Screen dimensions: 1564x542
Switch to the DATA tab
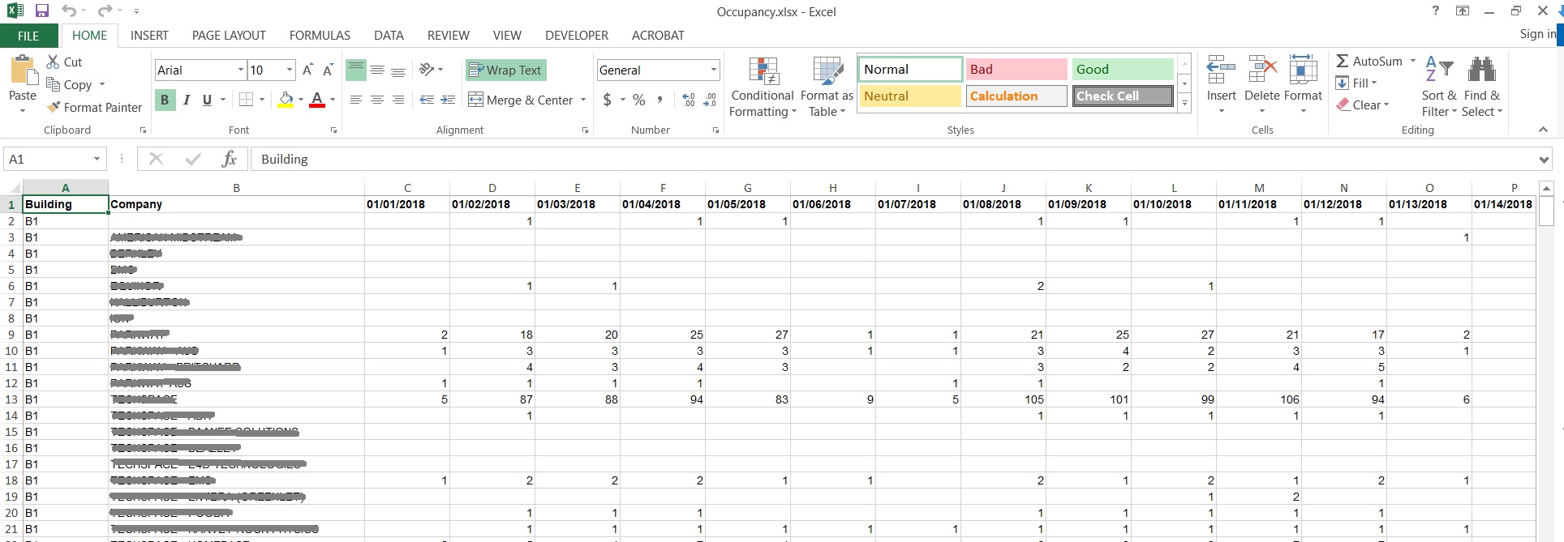point(389,36)
